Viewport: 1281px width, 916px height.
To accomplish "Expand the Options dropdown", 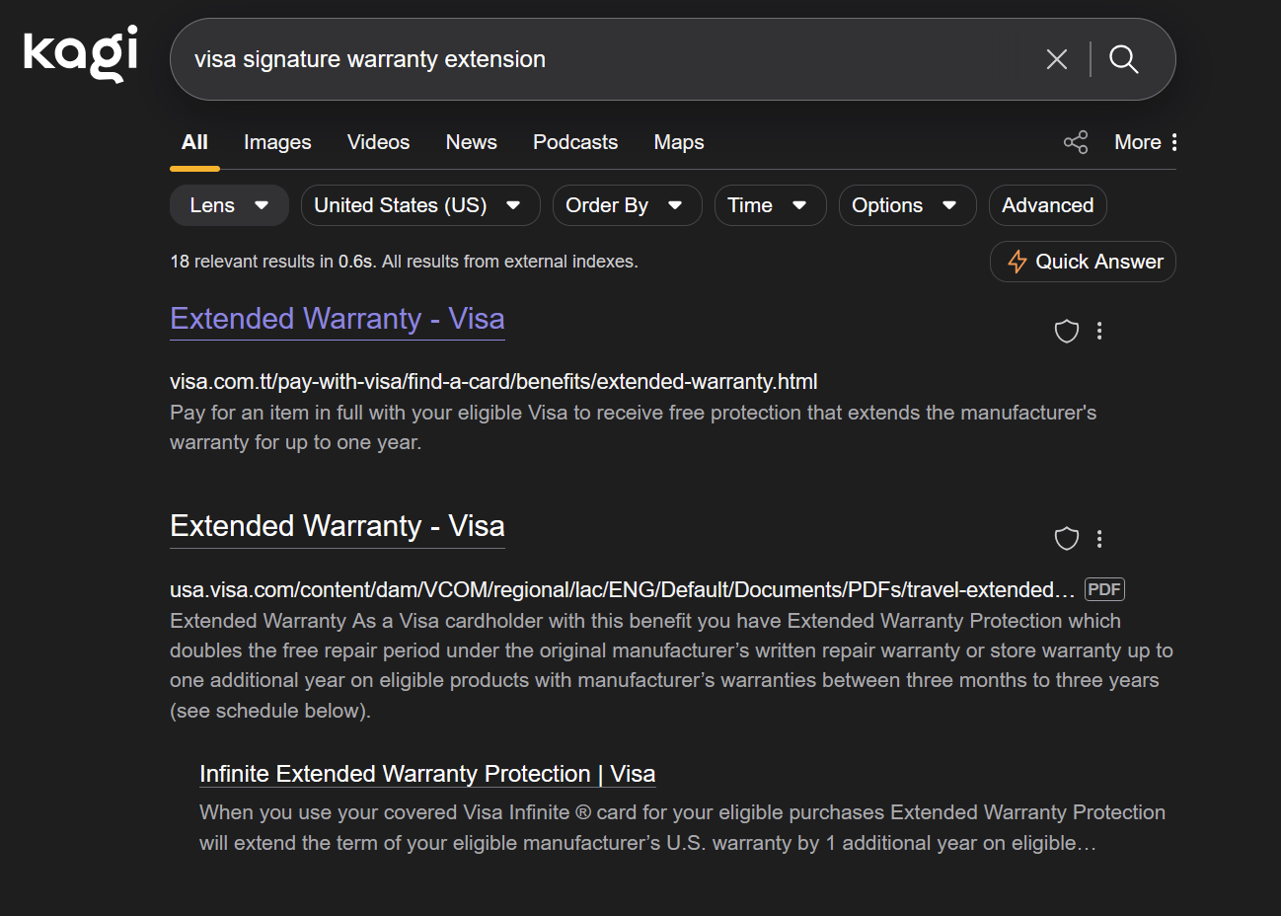I will pyautogui.click(x=906, y=205).
